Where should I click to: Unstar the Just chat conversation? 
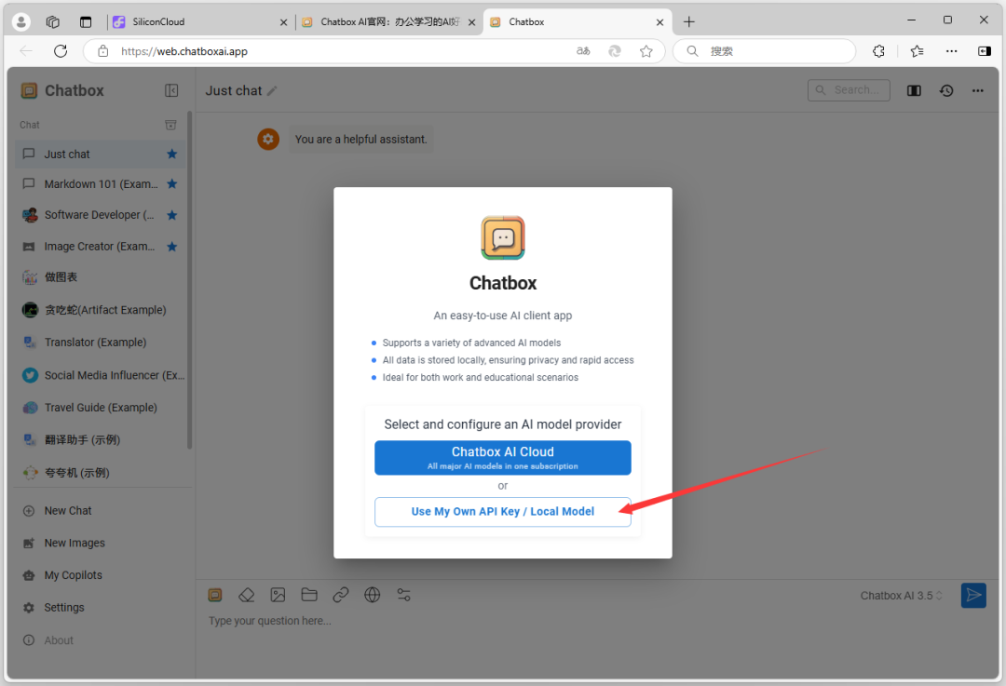coord(172,154)
